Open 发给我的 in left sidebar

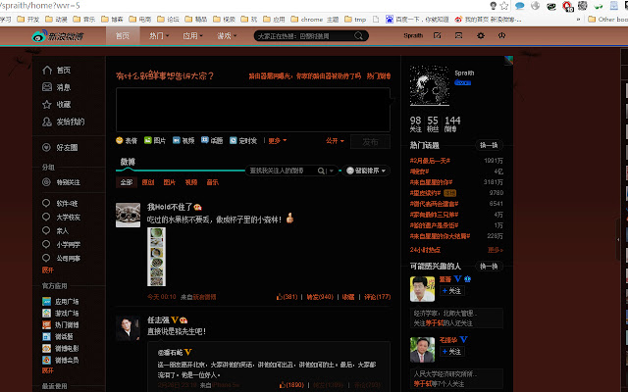(63, 122)
